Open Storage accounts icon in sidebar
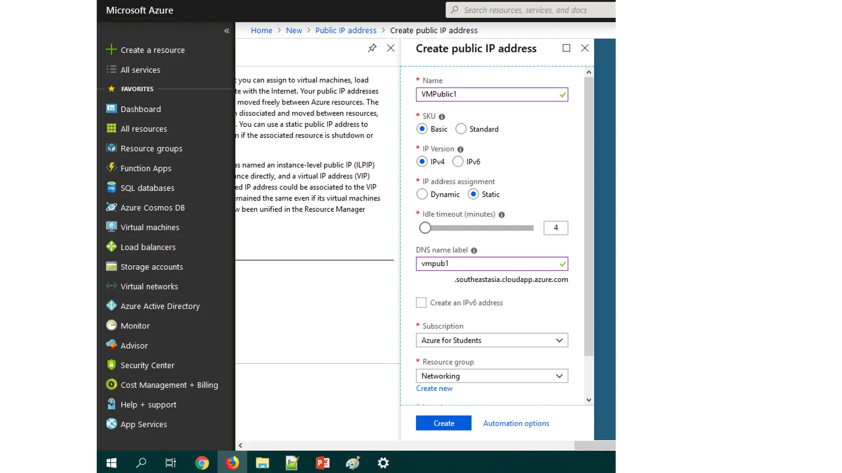The height and width of the screenshot is (473, 842). tap(111, 266)
